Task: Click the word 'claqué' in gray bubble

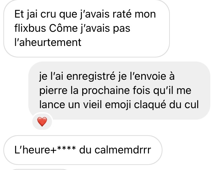Action: coord(150,105)
